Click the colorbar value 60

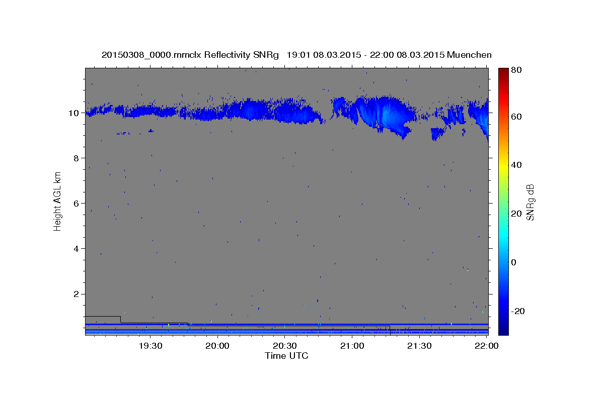(516, 117)
